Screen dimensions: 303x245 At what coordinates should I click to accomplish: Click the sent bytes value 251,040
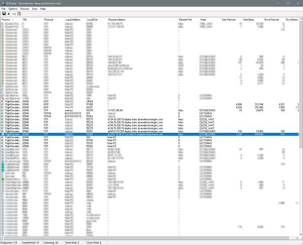259,107
